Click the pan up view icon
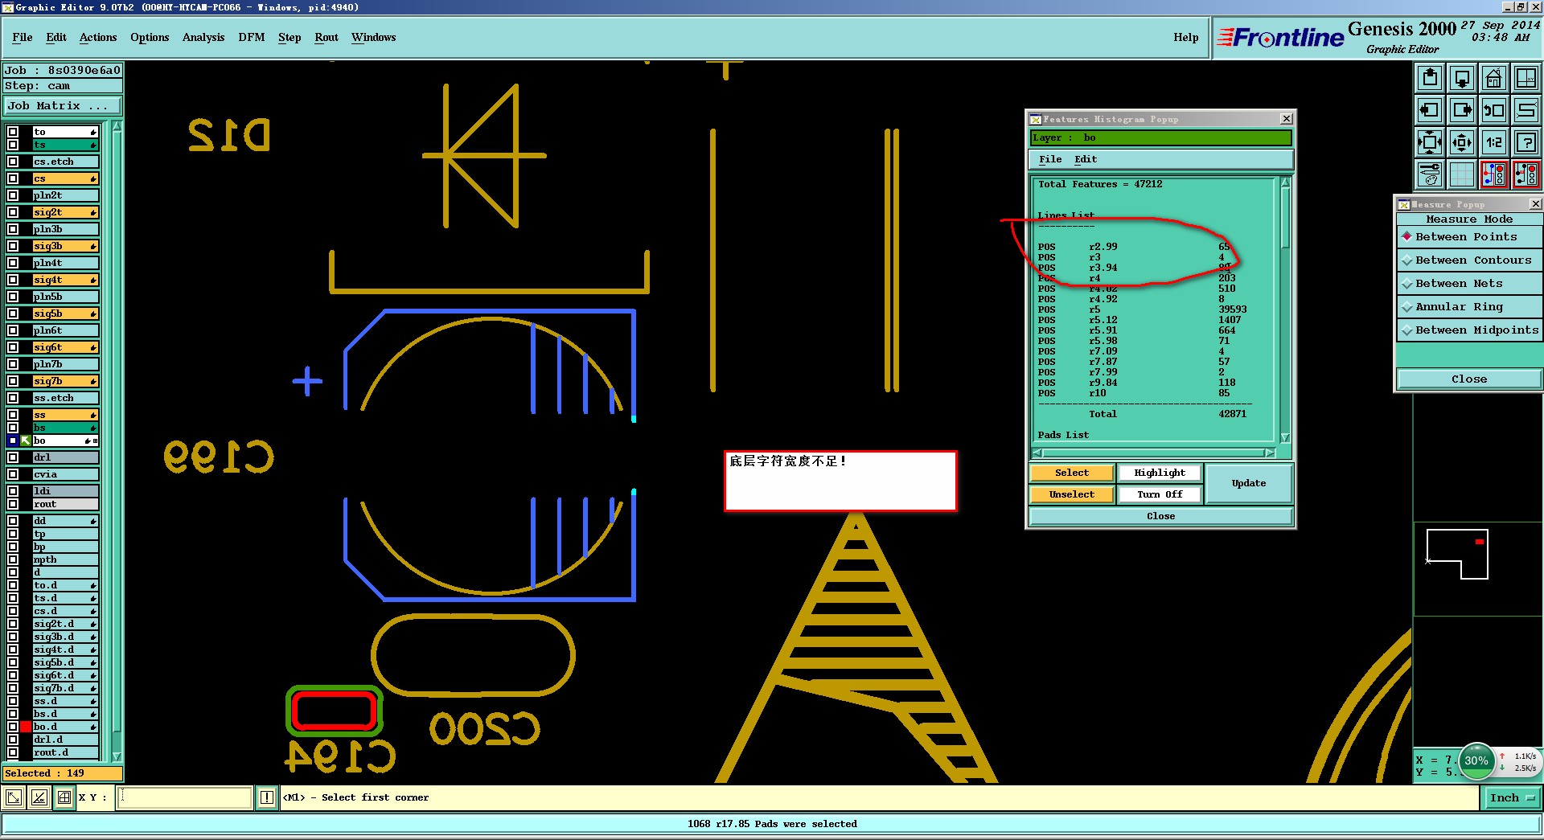1544x840 pixels. click(x=1430, y=78)
